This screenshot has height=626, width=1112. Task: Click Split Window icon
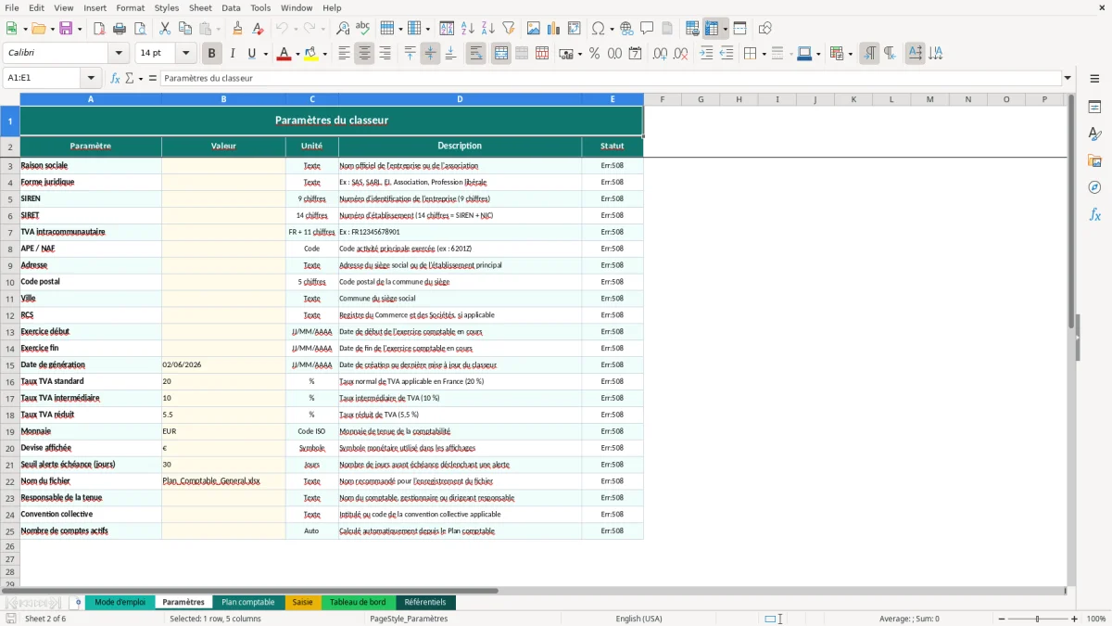tap(739, 29)
